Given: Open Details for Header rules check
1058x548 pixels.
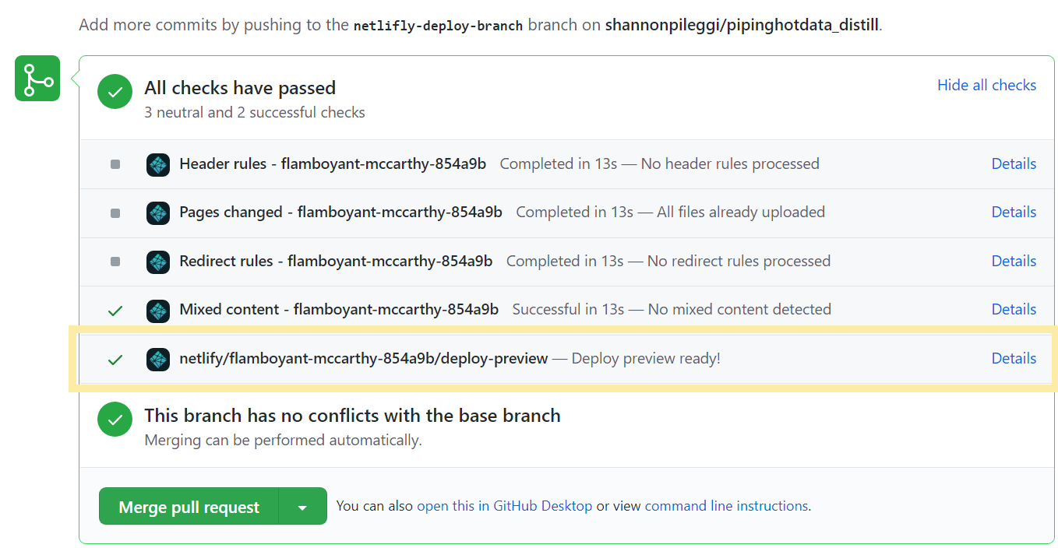Looking at the screenshot, I should [x=1014, y=164].
